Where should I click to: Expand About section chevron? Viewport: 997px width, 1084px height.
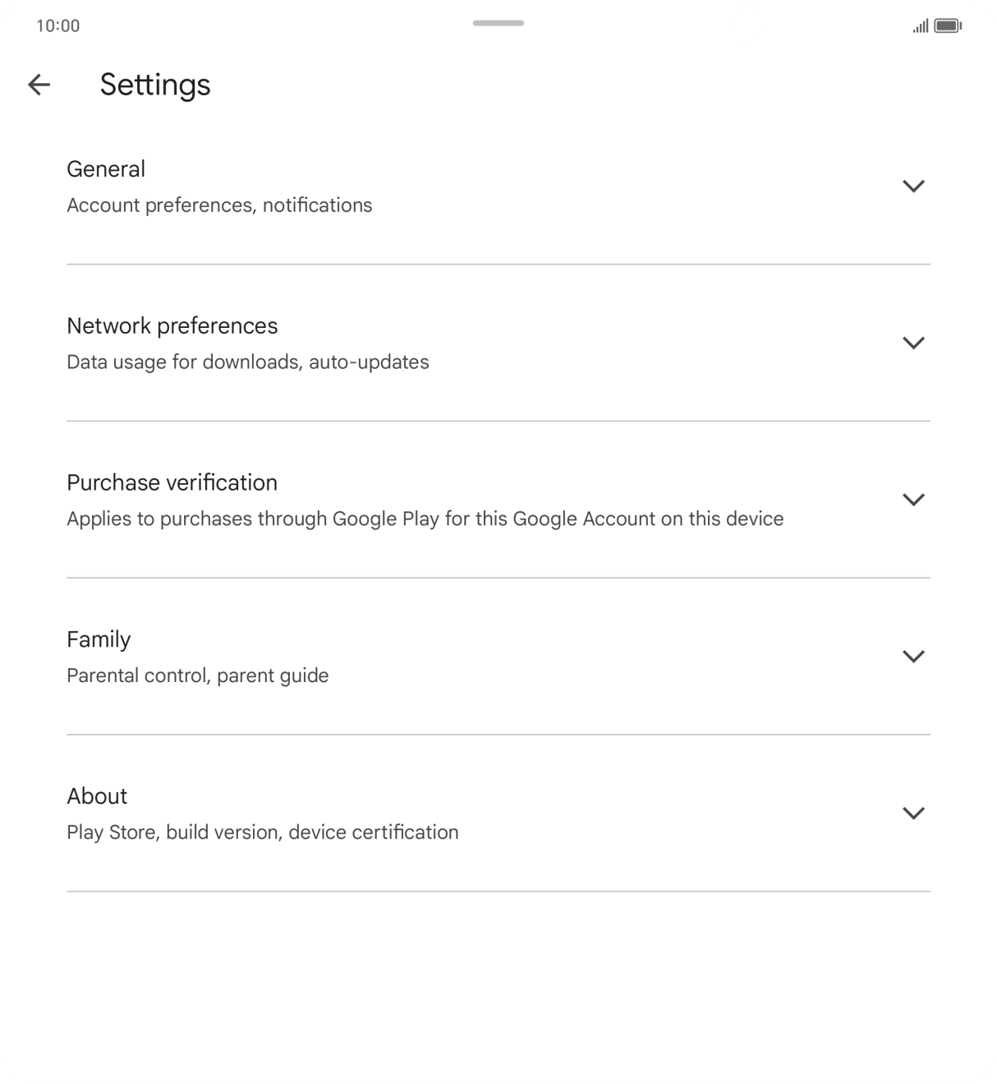pyautogui.click(x=913, y=813)
